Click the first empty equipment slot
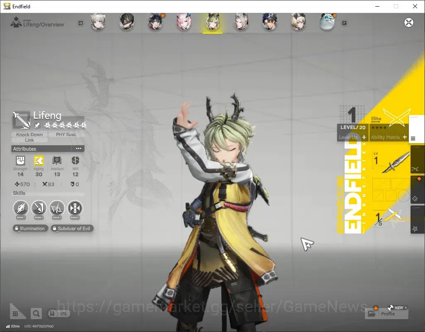425x332 pixels. (382, 183)
